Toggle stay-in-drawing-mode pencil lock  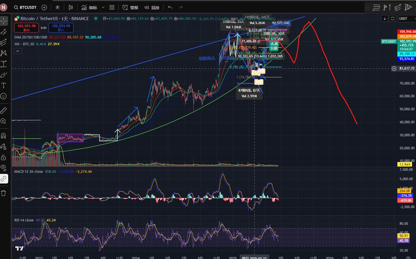[4, 146]
